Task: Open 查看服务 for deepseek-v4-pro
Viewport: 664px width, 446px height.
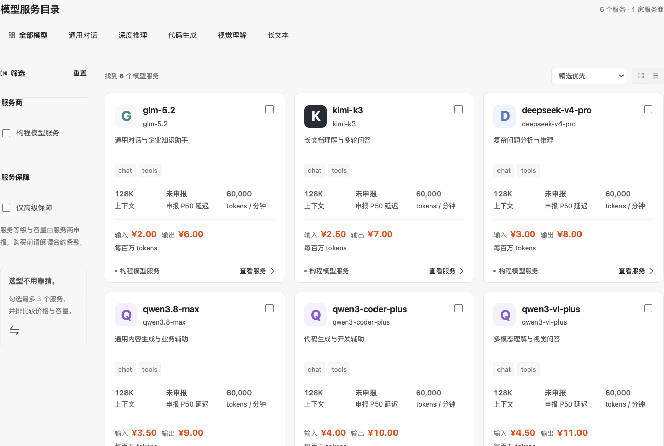Action: click(636, 271)
